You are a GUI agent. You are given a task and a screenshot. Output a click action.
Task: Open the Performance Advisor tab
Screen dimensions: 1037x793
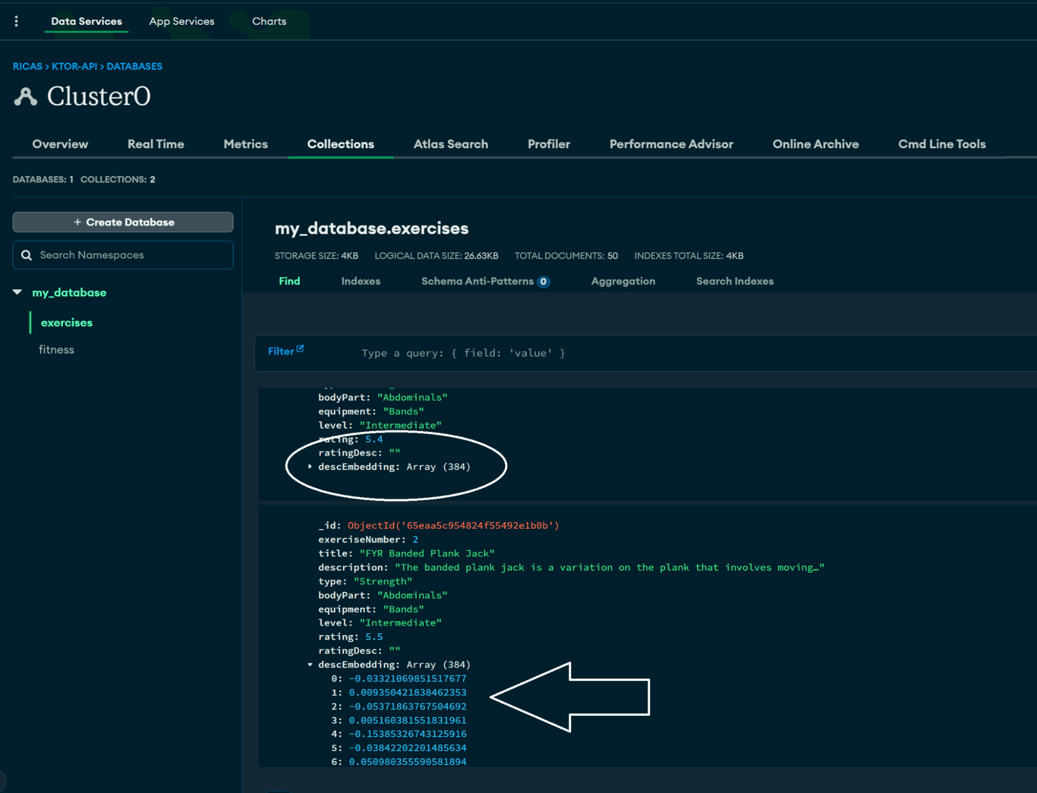(x=671, y=144)
